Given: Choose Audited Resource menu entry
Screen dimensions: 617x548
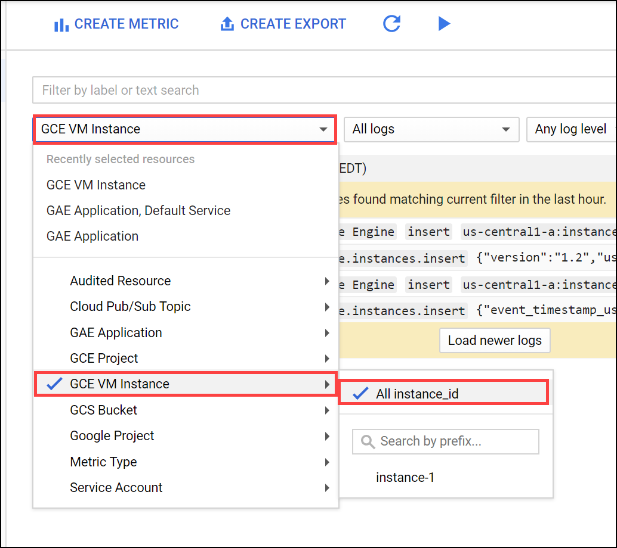Looking at the screenshot, I should click(x=186, y=281).
